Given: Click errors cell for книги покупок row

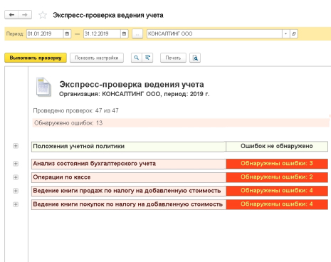Looking at the screenshot, I should click(x=277, y=204).
